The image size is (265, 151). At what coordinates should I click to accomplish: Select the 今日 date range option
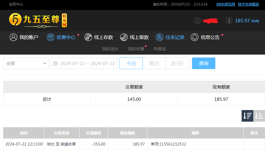pyautogui.click(x=131, y=63)
